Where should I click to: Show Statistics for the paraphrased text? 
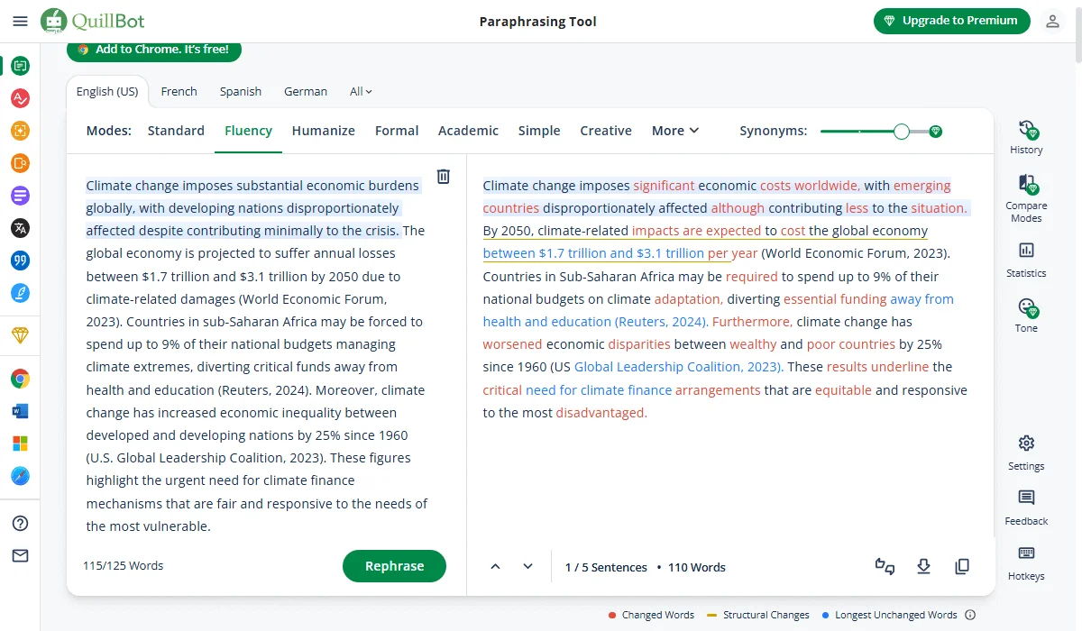click(x=1025, y=261)
